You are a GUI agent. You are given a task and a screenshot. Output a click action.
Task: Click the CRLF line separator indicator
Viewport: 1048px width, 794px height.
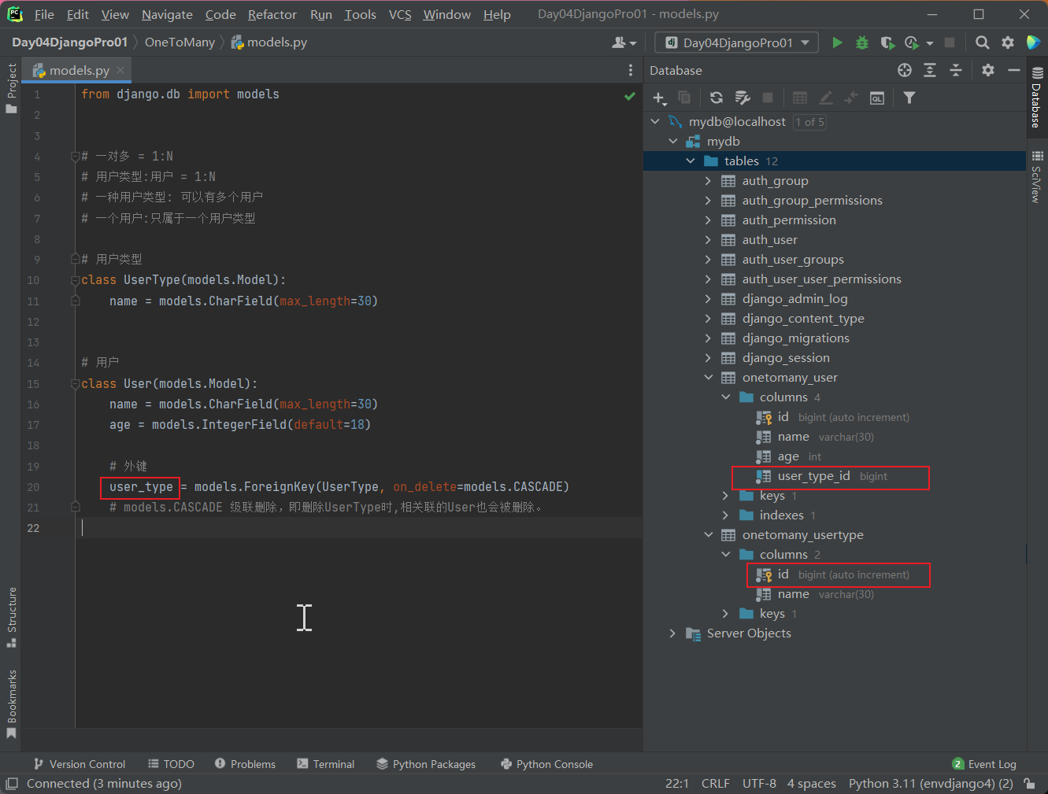(x=716, y=783)
